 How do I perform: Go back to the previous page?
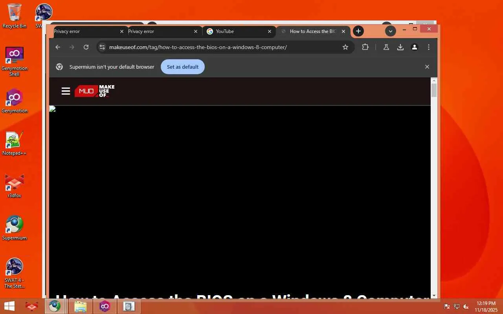58,47
